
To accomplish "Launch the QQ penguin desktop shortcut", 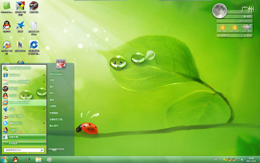I will (x=6, y=27).
